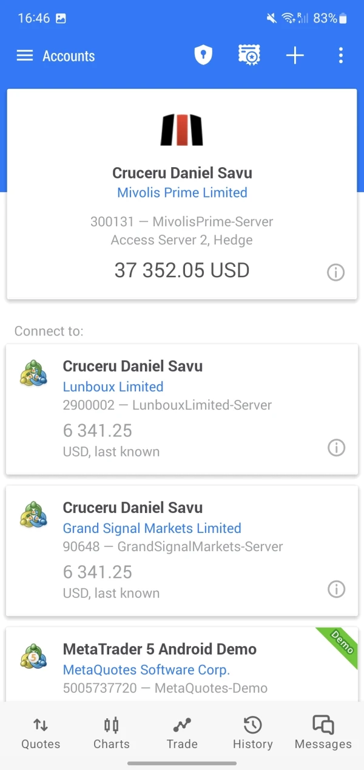Tap the Lunboux account MetaTrader icon

click(34, 373)
